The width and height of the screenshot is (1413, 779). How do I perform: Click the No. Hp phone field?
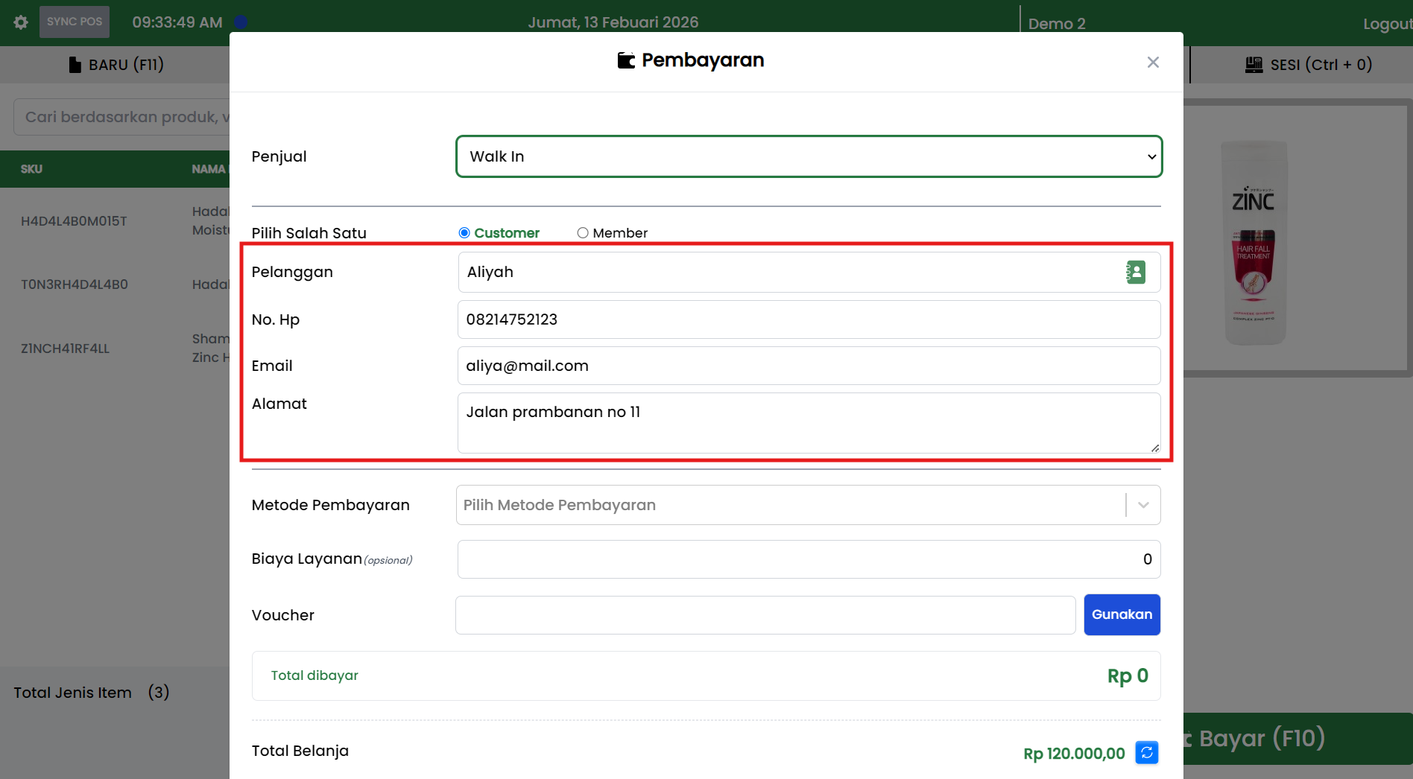[809, 319]
